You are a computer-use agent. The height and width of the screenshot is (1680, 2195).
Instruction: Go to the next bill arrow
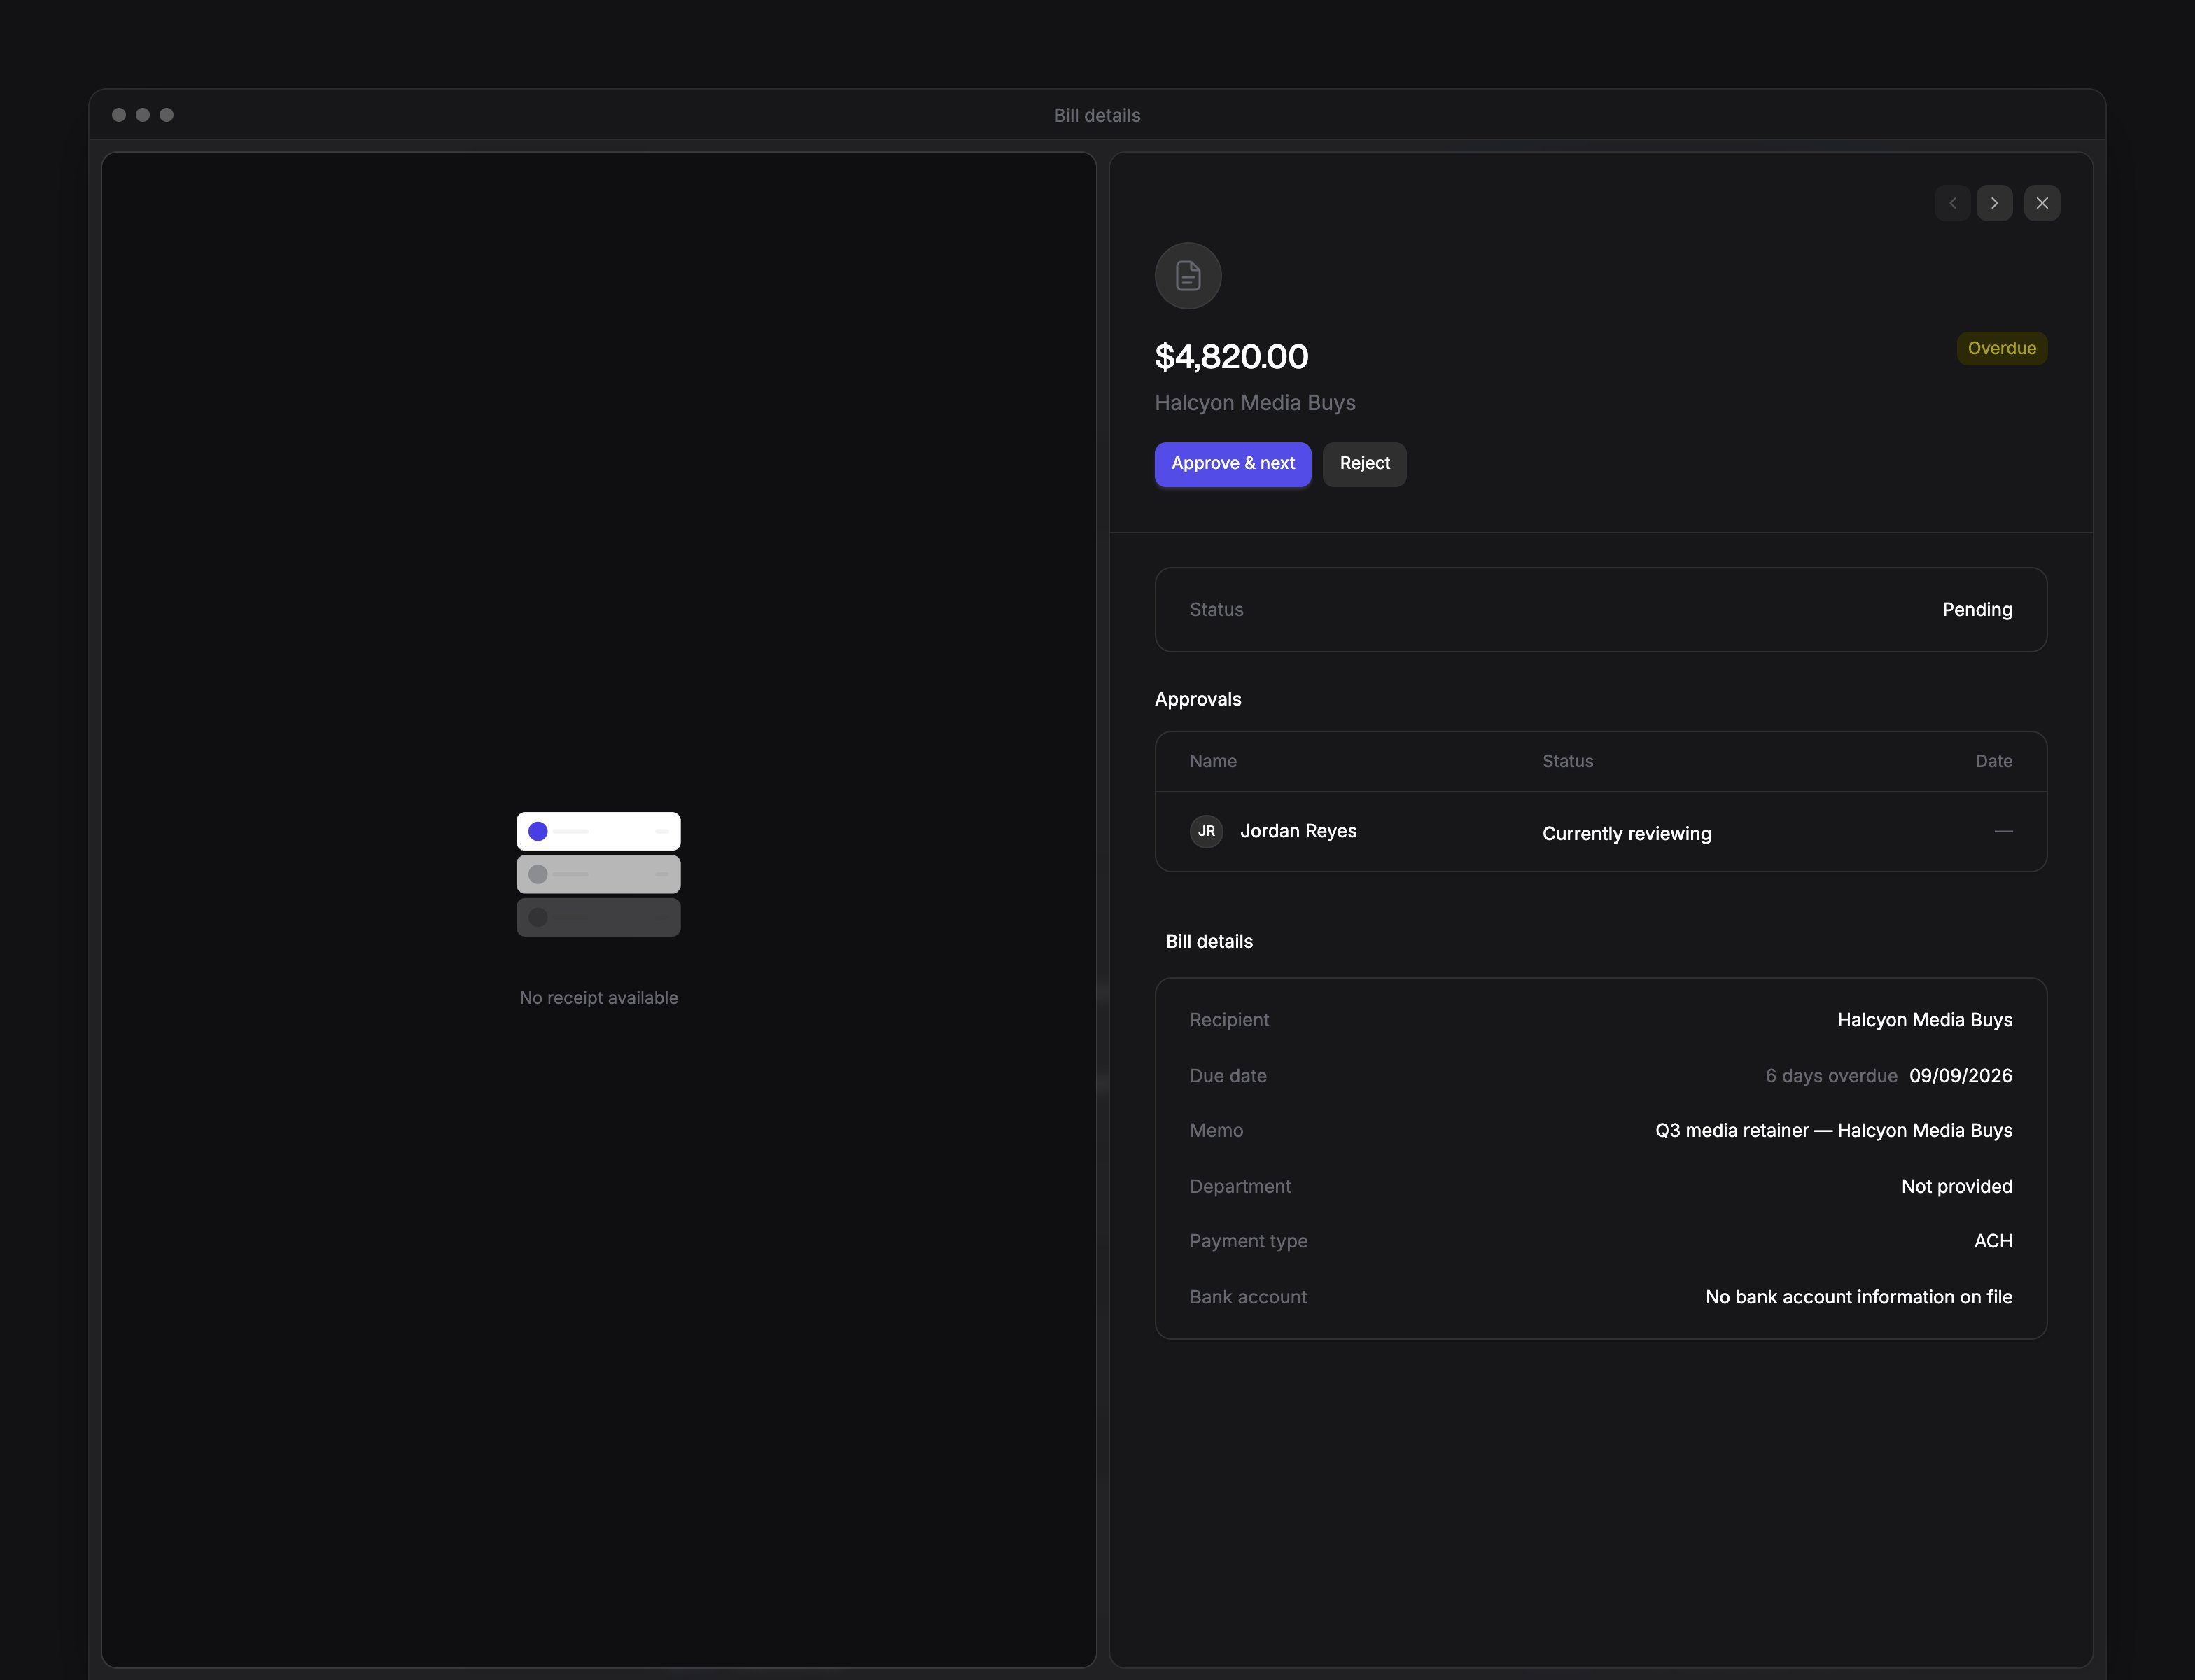pos(1994,203)
